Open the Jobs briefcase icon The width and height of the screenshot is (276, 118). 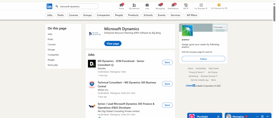pyautogui.click(x=147, y=5)
